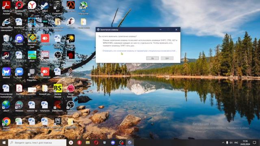260x146 pixels.
Task: Launch the Discord desktop shortcut
Action: [19, 40]
